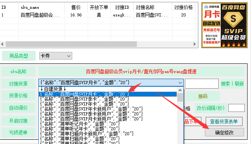Collapse the 对接货源 combo box arrow

(180, 83)
